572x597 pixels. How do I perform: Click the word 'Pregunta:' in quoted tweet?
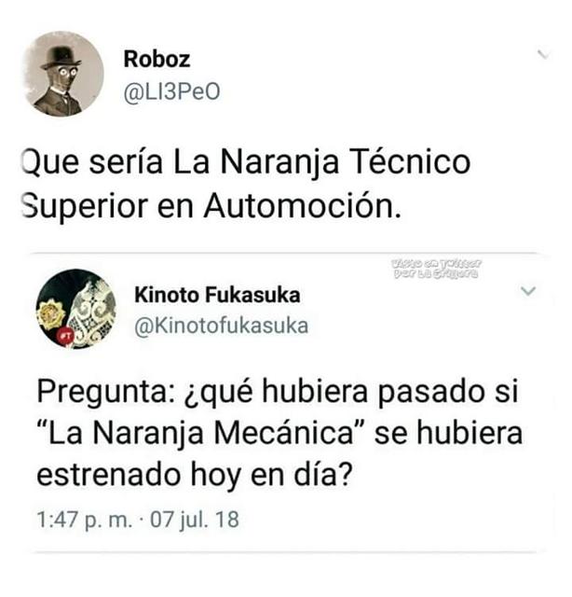(106, 392)
